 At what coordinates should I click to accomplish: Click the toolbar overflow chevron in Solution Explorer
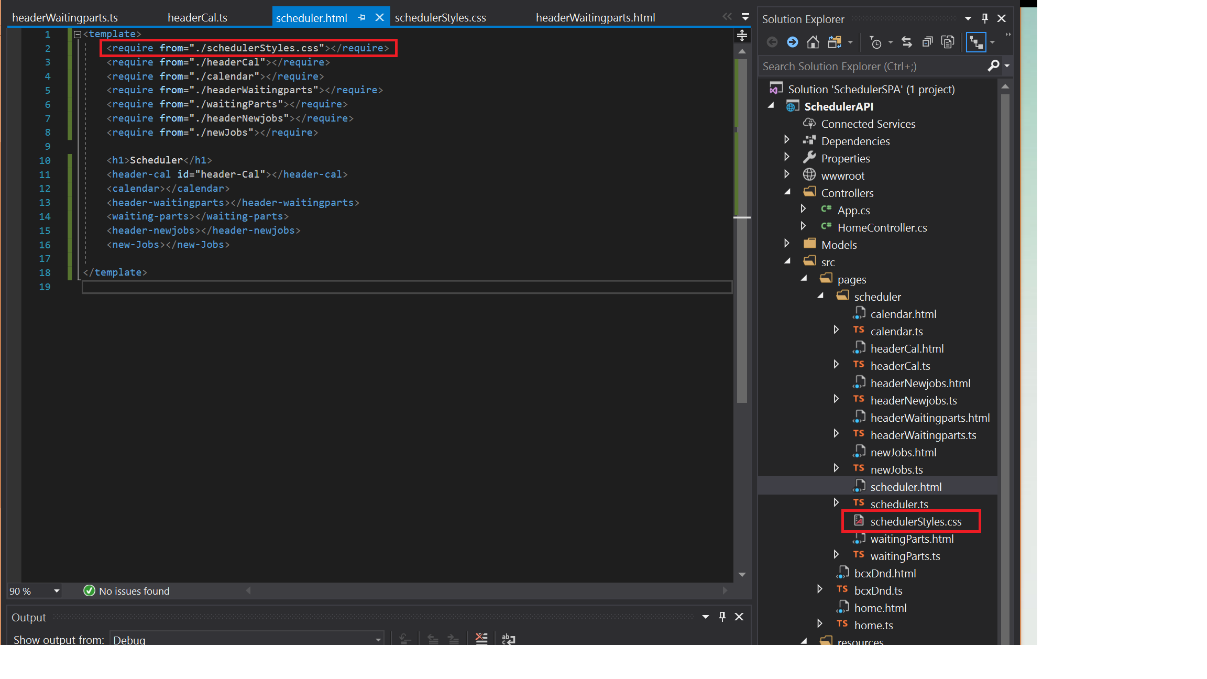(x=1008, y=35)
